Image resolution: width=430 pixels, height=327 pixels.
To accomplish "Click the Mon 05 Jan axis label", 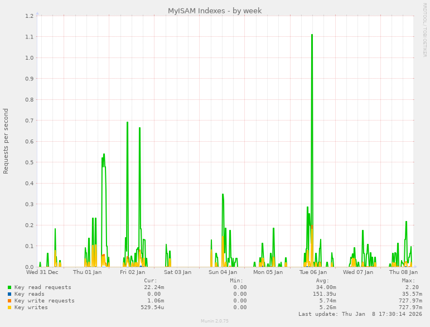I will (268, 272).
